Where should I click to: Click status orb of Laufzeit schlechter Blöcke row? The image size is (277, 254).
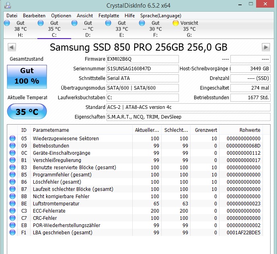click(12, 189)
